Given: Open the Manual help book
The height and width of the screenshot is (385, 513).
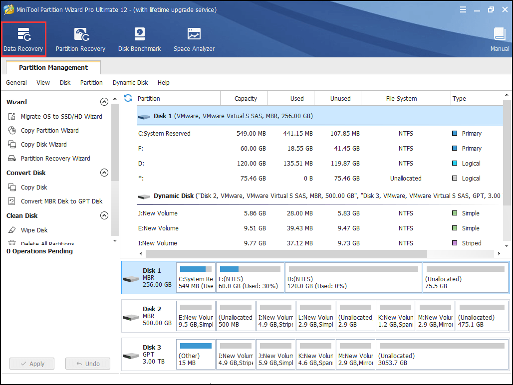Looking at the screenshot, I should coord(500,39).
